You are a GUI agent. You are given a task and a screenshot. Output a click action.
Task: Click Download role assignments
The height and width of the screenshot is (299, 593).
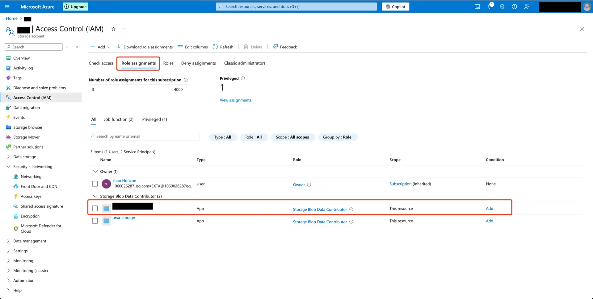coord(145,47)
